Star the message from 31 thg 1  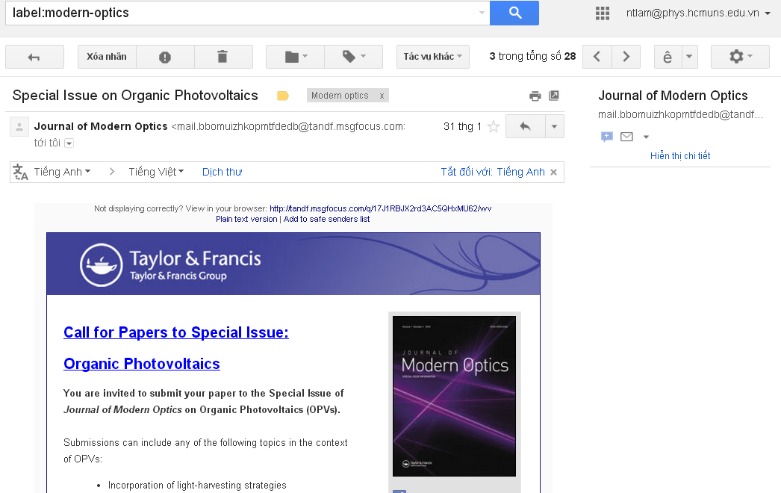pyautogui.click(x=493, y=127)
